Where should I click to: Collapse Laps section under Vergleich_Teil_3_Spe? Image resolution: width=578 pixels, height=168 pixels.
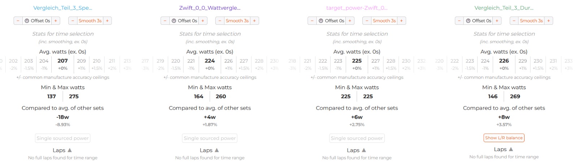(x=70, y=150)
